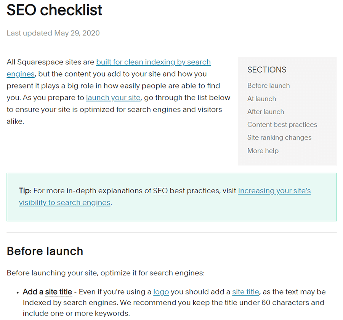This screenshot has width=343, height=320.
Task: Click the 'engines' link continuation
Action: coord(21,74)
